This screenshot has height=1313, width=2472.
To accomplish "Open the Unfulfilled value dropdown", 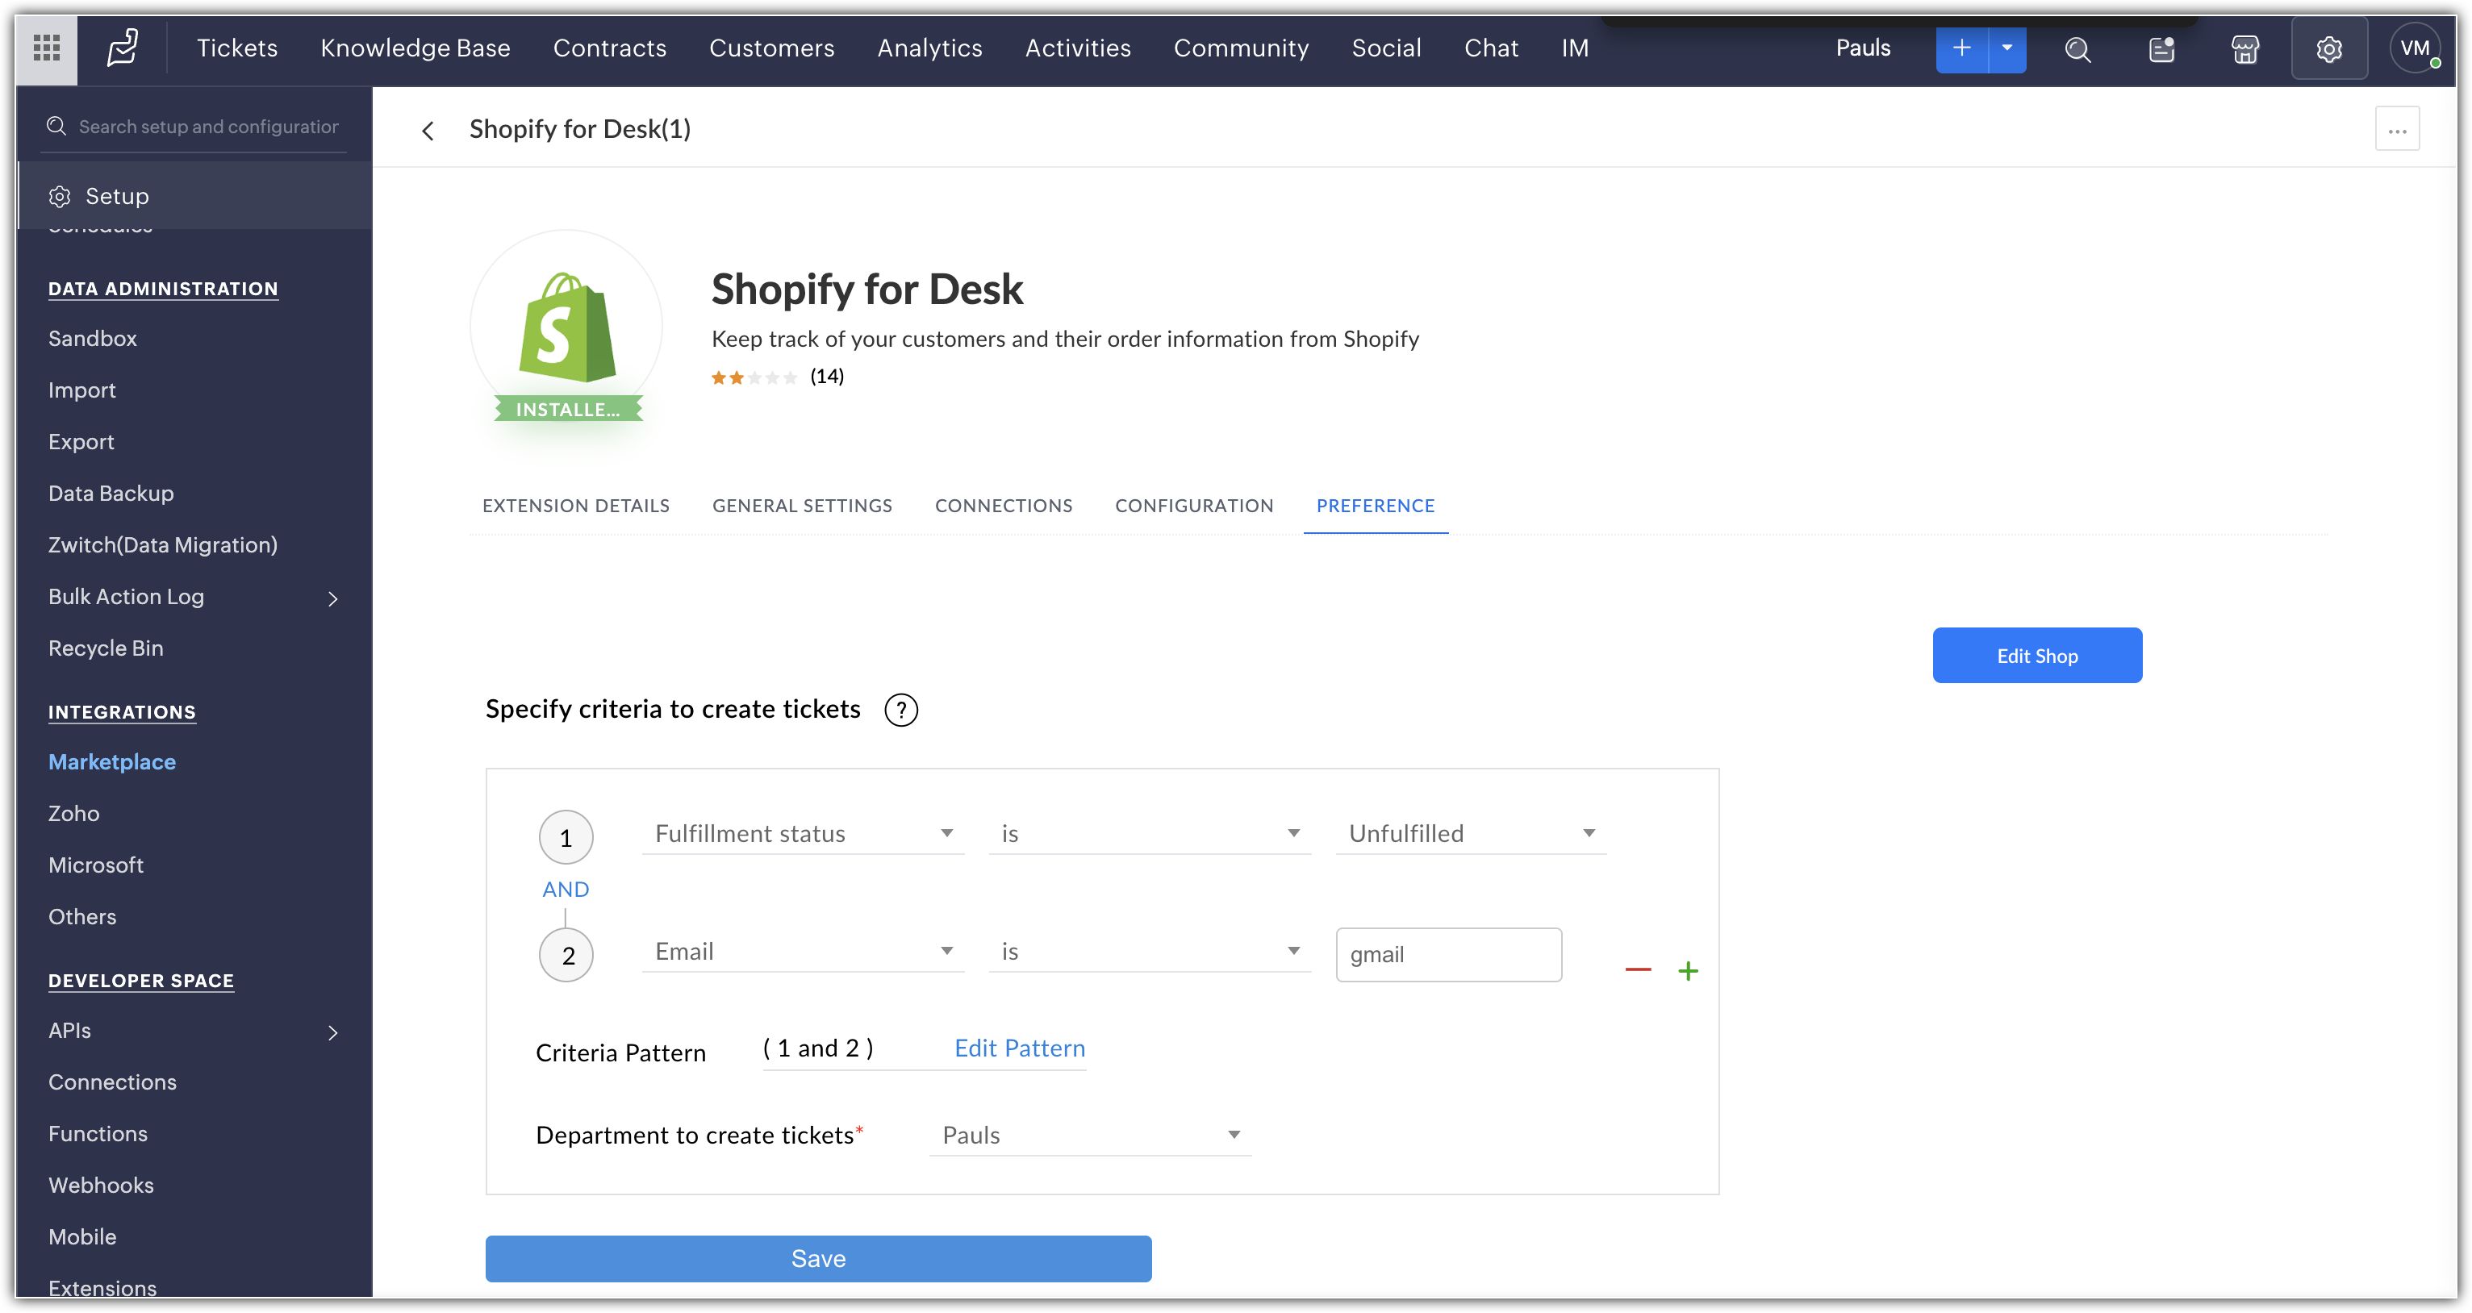I will pyautogui.click(x=1471, y=833).
